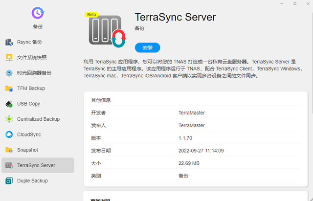Click the 发布人 TerraMaster value
The width and height of the screenshot is (313, 201).
(192, 125)
